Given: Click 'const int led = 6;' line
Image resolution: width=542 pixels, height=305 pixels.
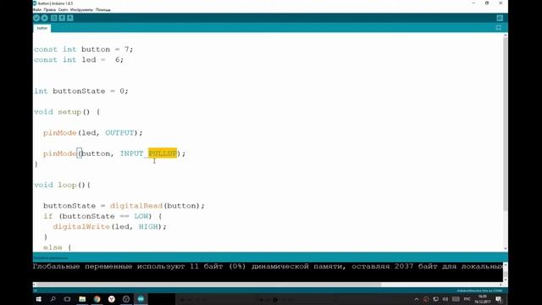Looking at the screenshot, I should click(x=79, y=60).
